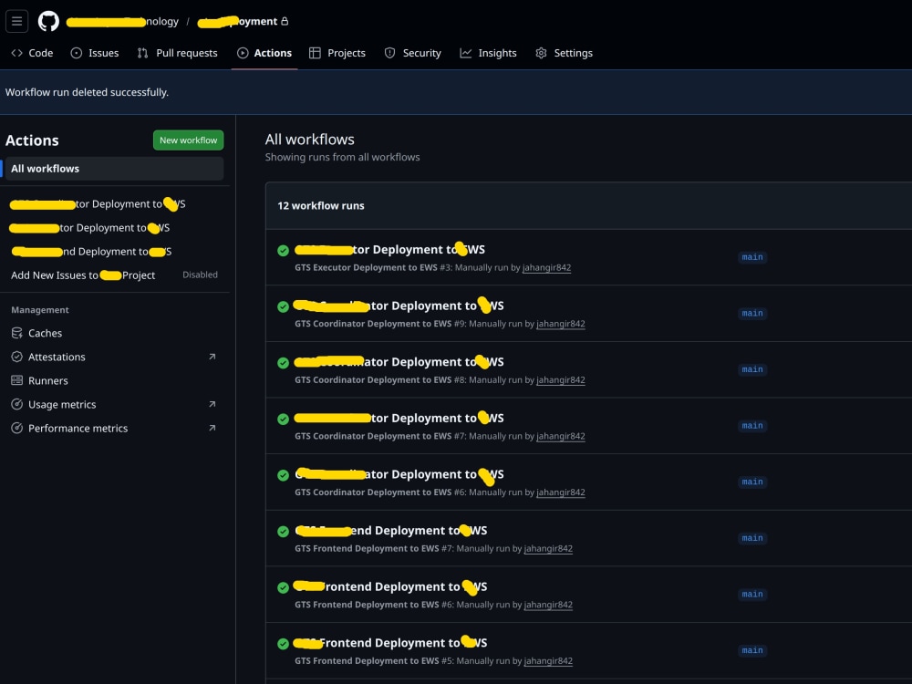Image resolution: width=912 pixels, height=684 pixels.
Task: Click jahangir842 link in Frontend #5 run
Action: [x=548, y=661]
